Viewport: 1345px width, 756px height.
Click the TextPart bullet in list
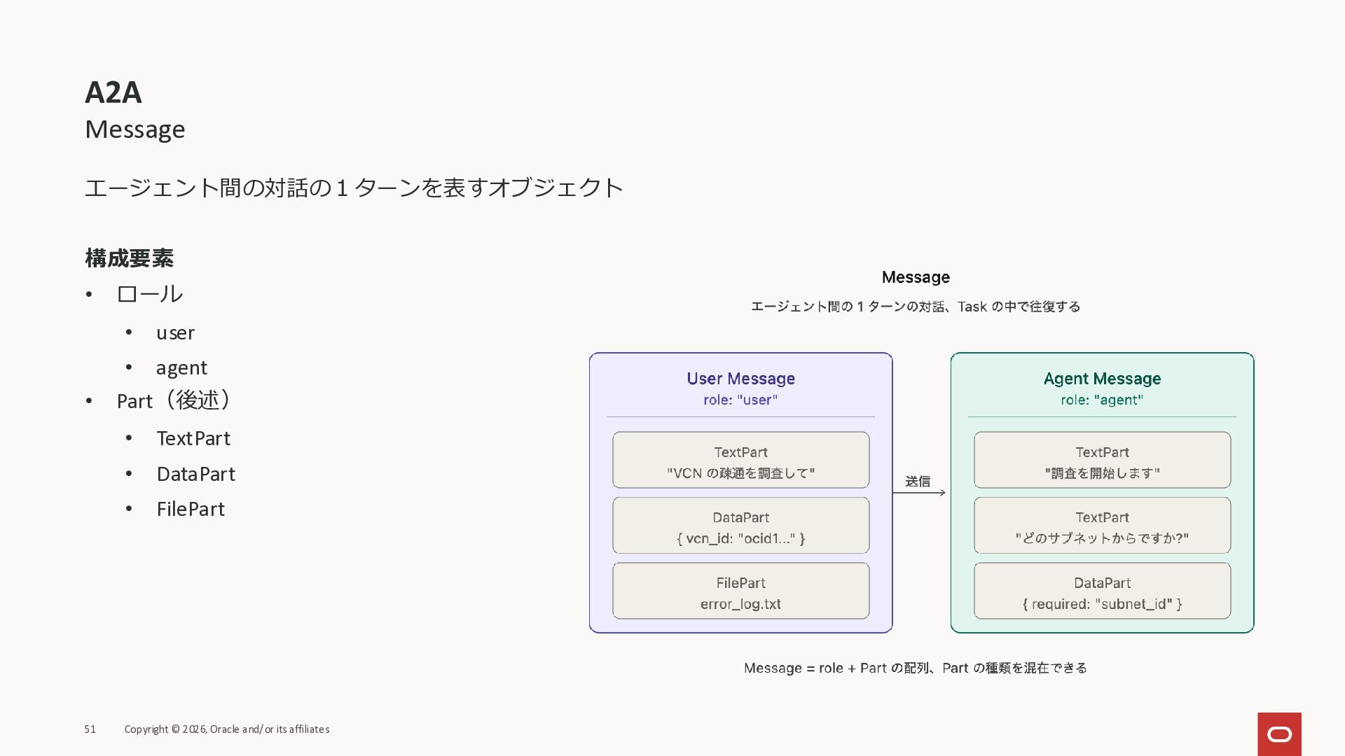click(193, 439)
